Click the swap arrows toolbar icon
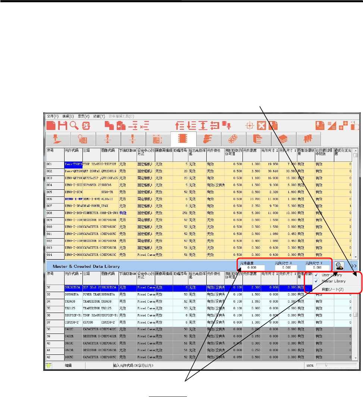This screenshot has height=397, width=363. tap(215, 125)
